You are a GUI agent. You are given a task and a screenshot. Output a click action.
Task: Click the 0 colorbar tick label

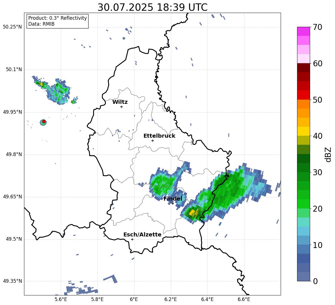pos(315,281)
